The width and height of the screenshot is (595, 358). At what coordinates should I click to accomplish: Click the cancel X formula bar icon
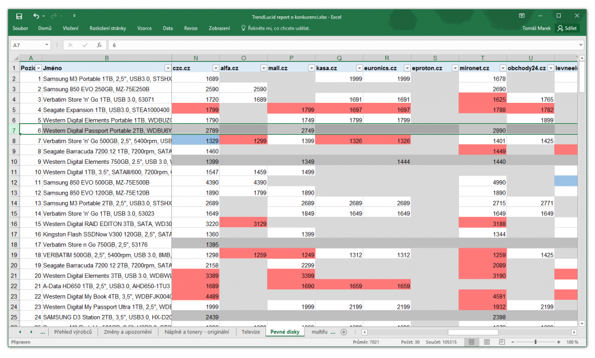coord(70,45)
